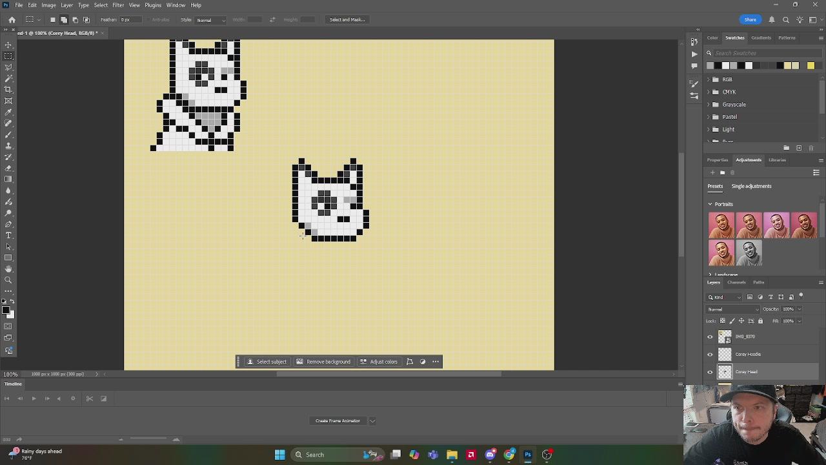The height and width of the screenshot is (465, 826).
Task: Switch to the Channels tab
Action: coord(736,282)
